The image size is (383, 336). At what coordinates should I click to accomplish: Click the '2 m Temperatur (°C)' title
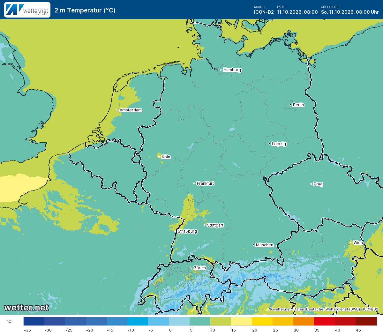85,10
